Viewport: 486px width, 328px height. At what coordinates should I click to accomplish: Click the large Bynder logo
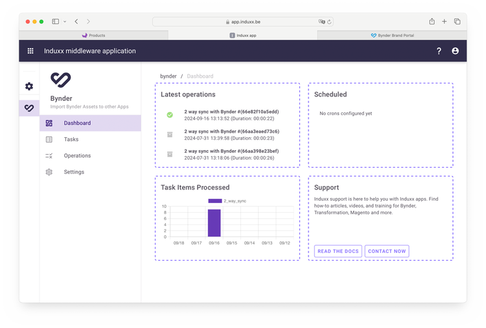point(61,80)
